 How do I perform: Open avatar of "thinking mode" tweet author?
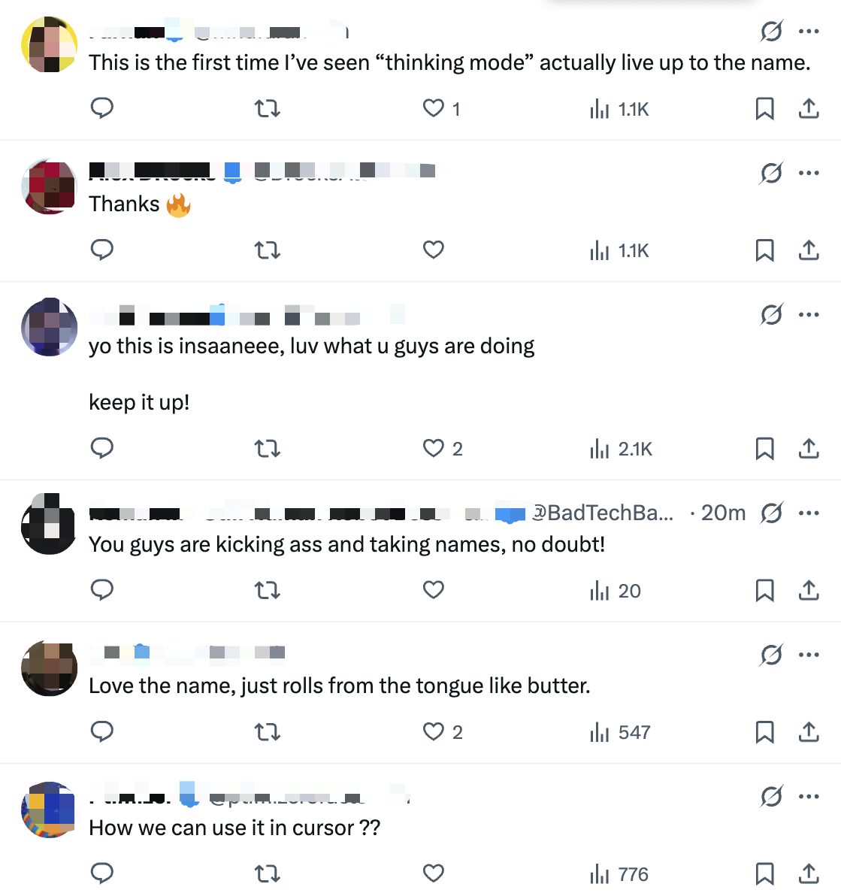50,44
